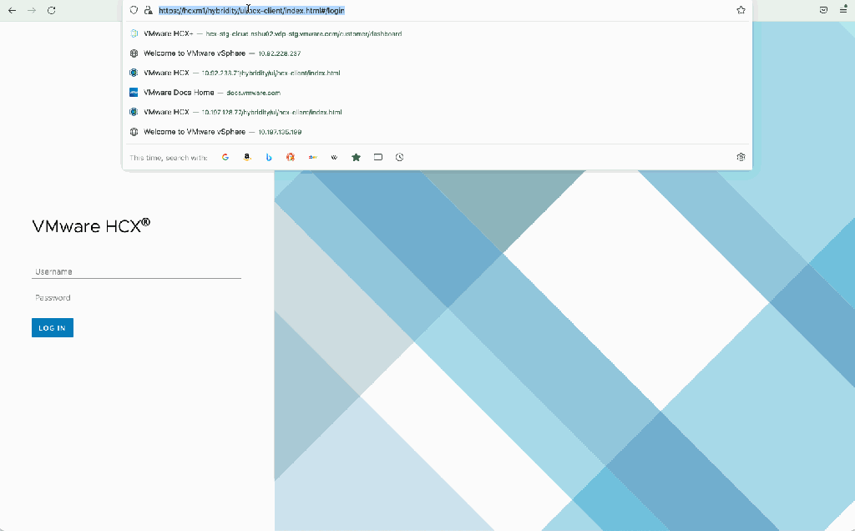Open search settings gear in the dropdown

tap(741, 157)
